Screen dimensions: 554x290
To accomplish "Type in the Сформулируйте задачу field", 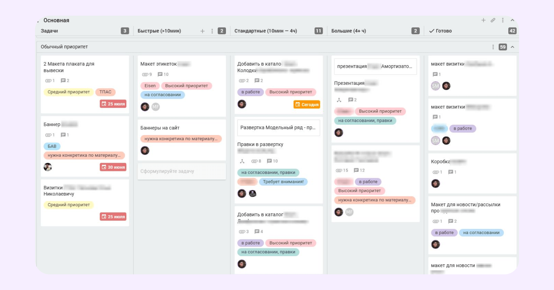I will [x=181, y=171].
